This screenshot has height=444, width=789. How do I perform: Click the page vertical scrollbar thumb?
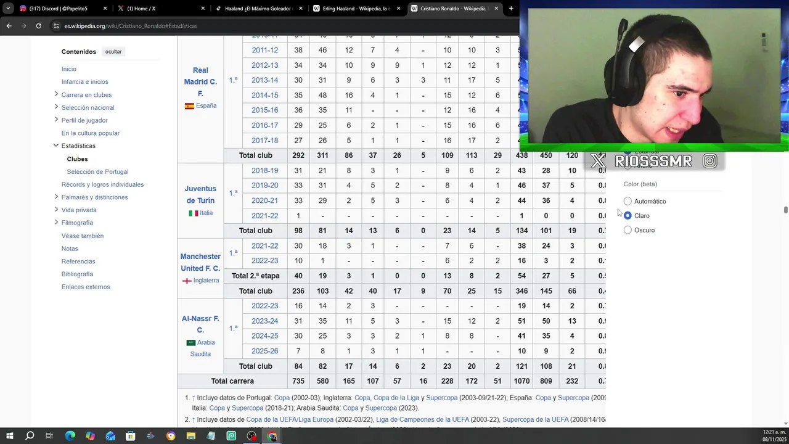(x=786, y=210)
